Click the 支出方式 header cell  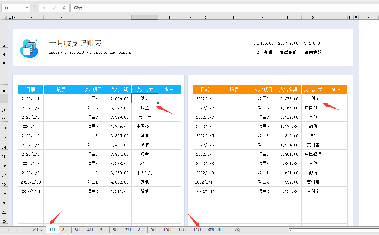(x=313, y=89)
